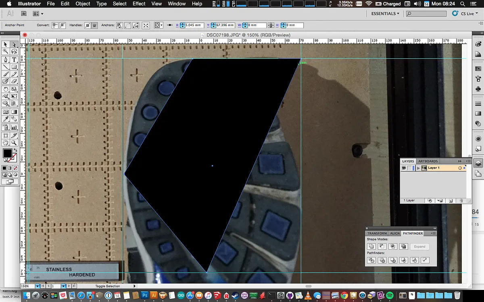Open Adobe Bridge via the Br icon
The width and height of the screenshot is (484, 302).
(x=24, y=14)
